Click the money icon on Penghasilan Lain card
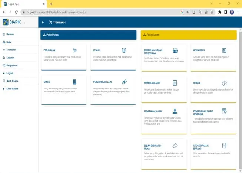Image resolution: width=242 pixels, height=173 pixels. tap(124, 82)
